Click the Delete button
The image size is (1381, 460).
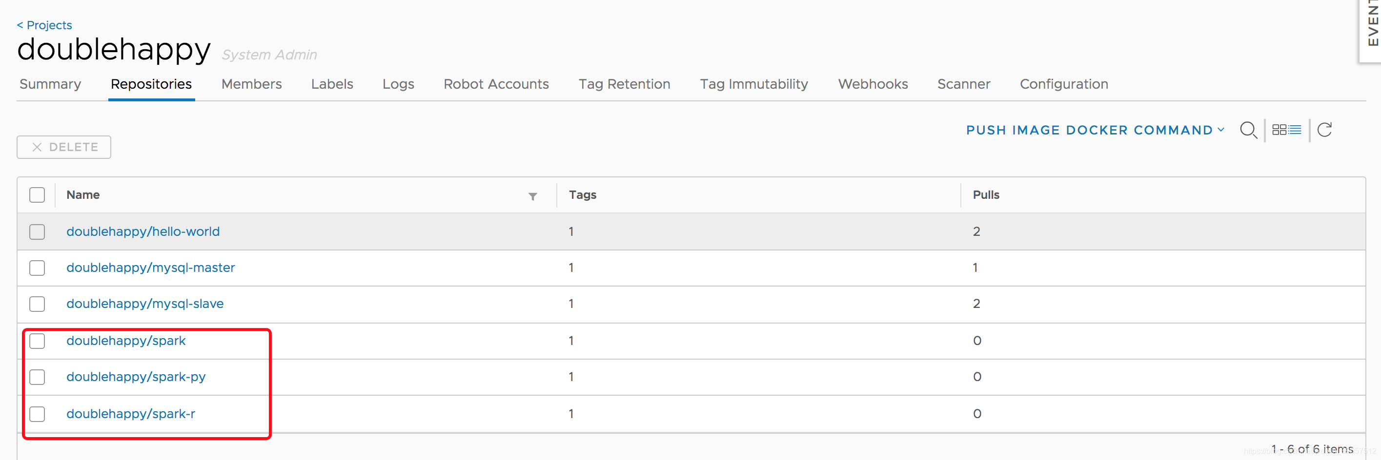click(64, 147)
